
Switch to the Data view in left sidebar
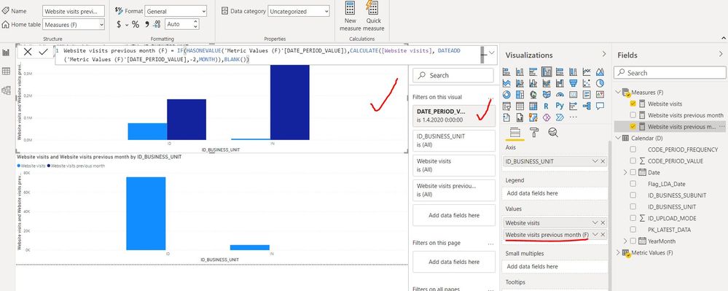pos(6,71)
